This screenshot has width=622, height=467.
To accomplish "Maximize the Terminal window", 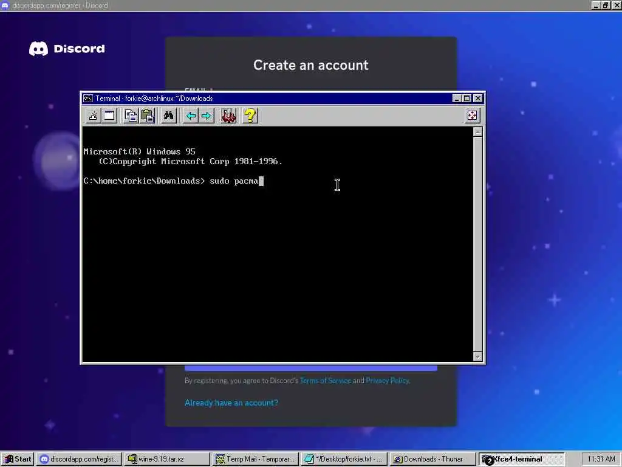I will click(x=467, y=98).
